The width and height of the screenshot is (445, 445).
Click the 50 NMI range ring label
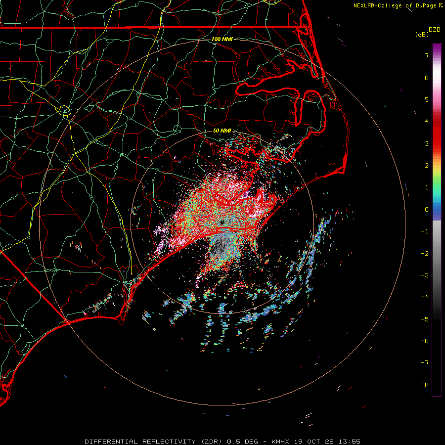tap(222, 131)
